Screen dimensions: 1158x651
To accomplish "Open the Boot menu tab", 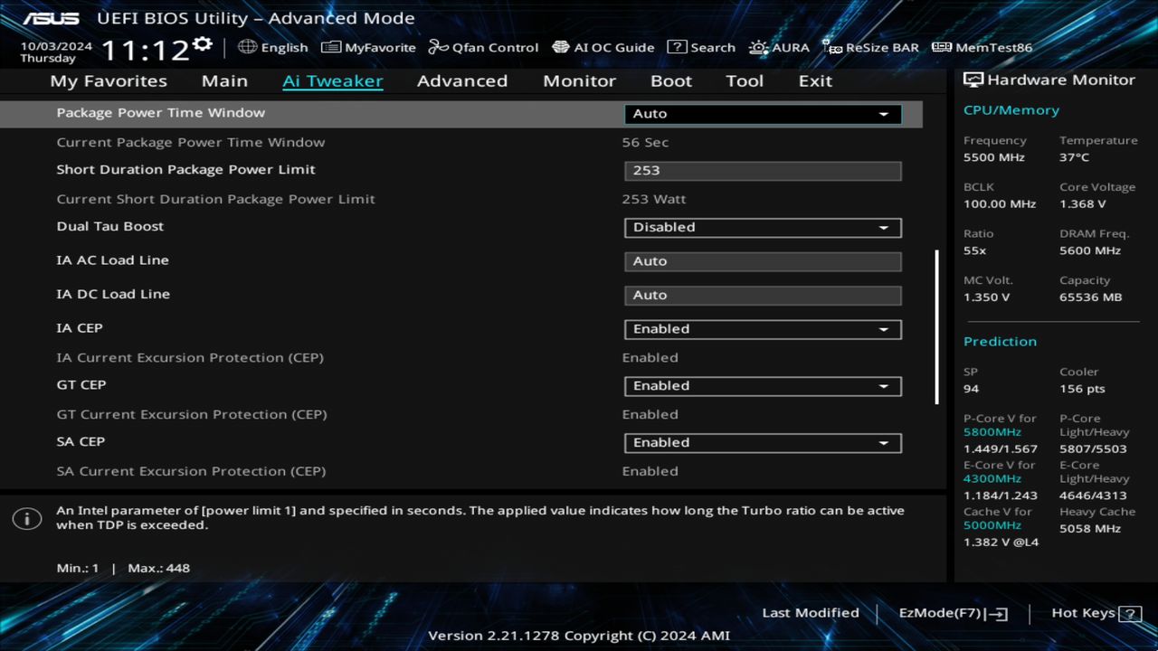I will (x=670, y=80).
